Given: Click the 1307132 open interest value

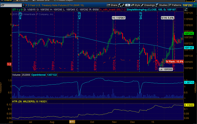Looking at the screenshot, I should pyautogui.click(x=52, y=75).
